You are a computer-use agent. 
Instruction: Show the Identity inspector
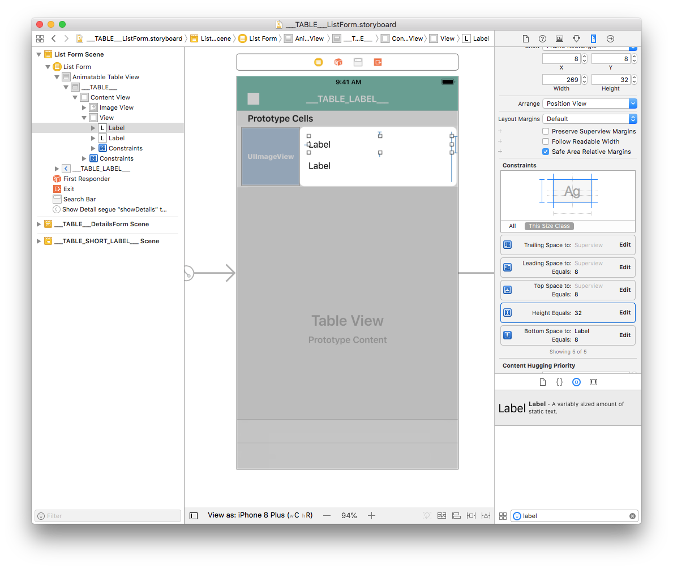pyautogui.click(x=559, y=38)
